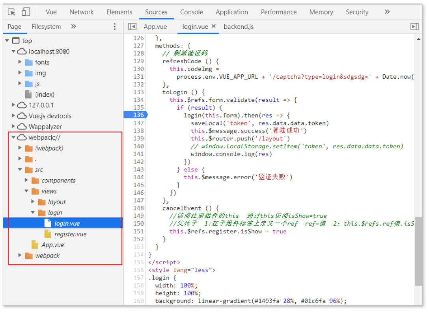Toggle the device toolbar icon
This screenshot has height=313, width=429.
tap(26, 12)
